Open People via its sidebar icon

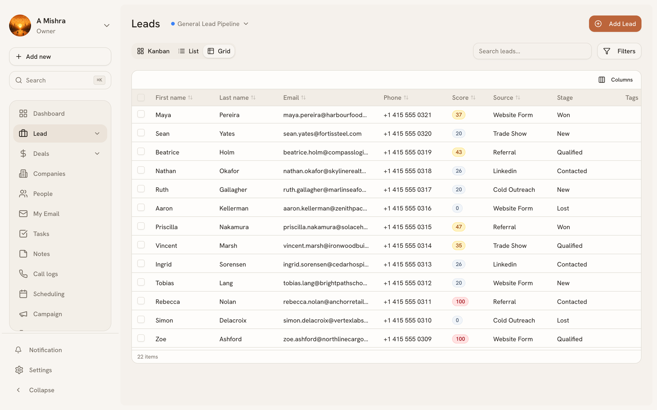click(23, 194)
